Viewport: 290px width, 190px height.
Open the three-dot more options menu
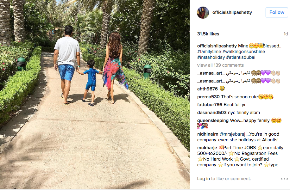[x=284, y=179]
